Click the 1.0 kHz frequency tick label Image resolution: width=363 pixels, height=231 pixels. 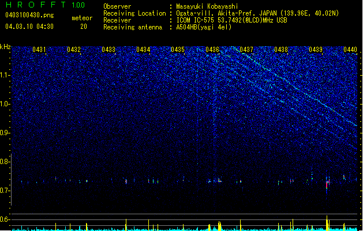[5, 104]
